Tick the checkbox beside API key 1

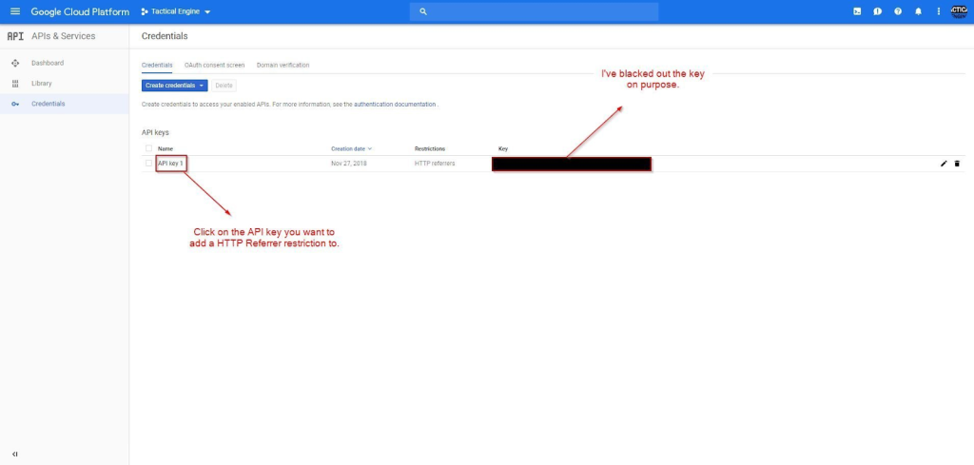[148, 164]
